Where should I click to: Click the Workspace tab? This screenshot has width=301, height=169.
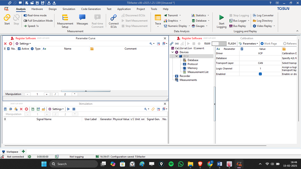10,152
